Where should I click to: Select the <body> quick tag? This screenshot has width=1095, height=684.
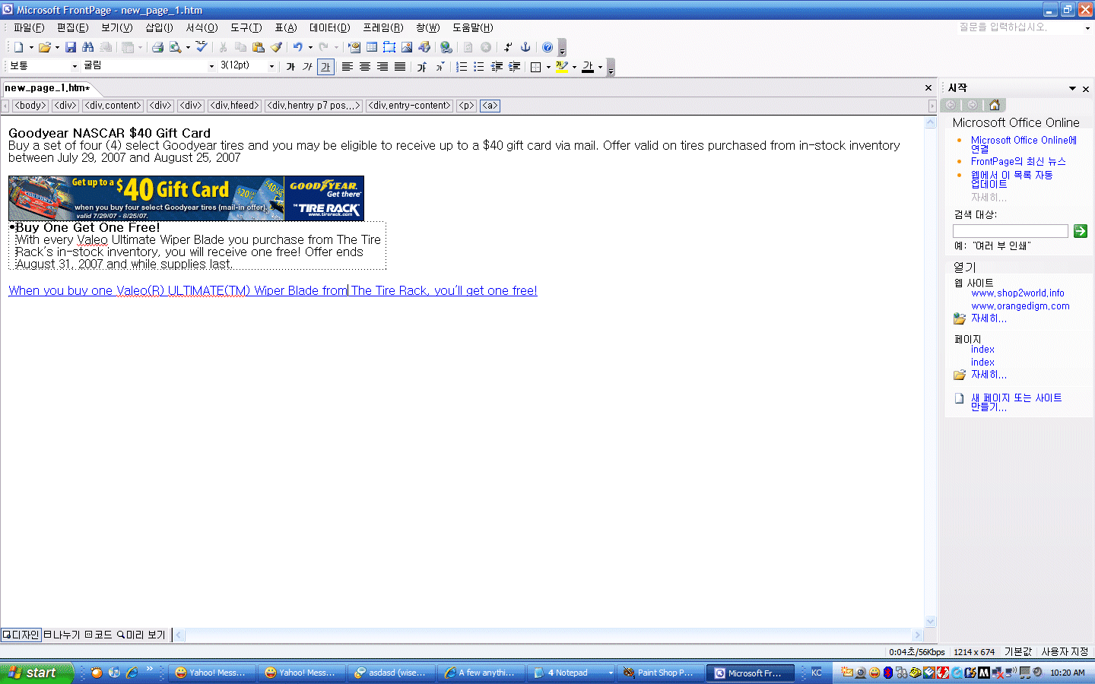[x=30, y=106]
